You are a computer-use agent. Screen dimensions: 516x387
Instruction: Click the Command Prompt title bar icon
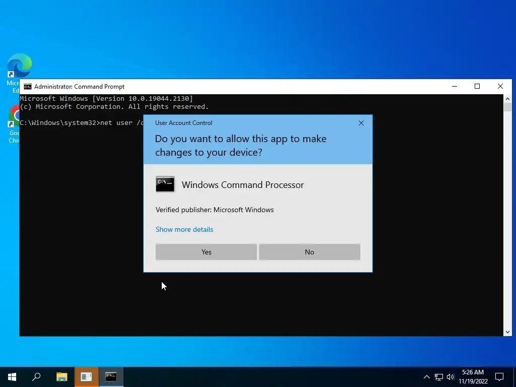click(28, 87)
